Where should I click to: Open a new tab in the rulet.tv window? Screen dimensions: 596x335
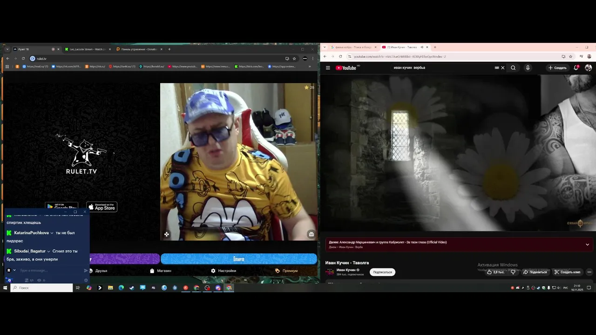click(x=169, y=49)
